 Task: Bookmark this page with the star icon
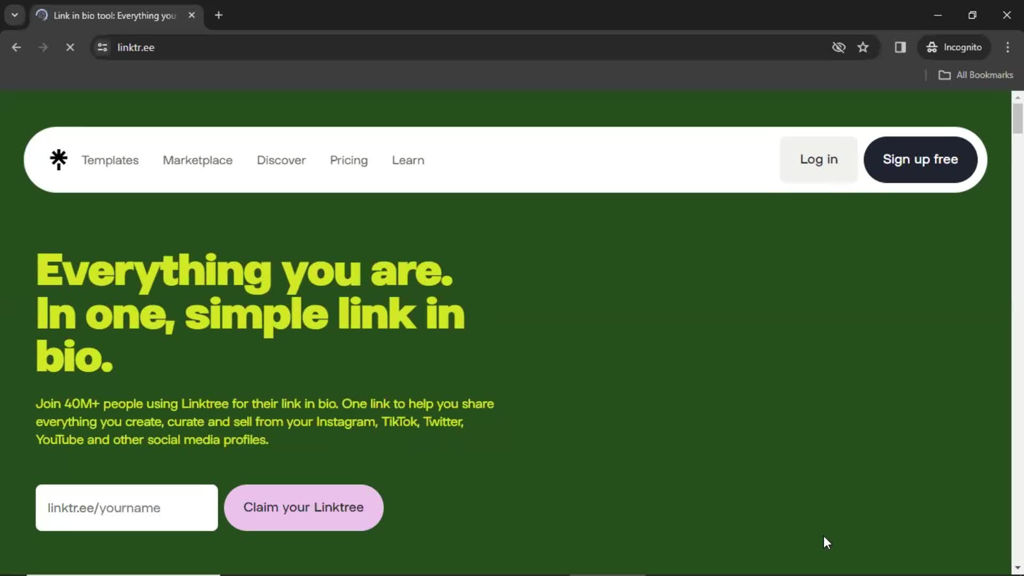pos(863,47)
